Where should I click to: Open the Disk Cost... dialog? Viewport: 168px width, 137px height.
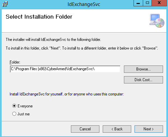(x=143, y=80)
